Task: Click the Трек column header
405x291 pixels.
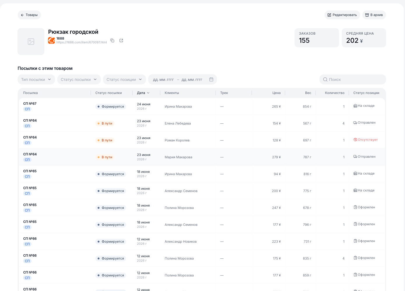Action: 224,93
